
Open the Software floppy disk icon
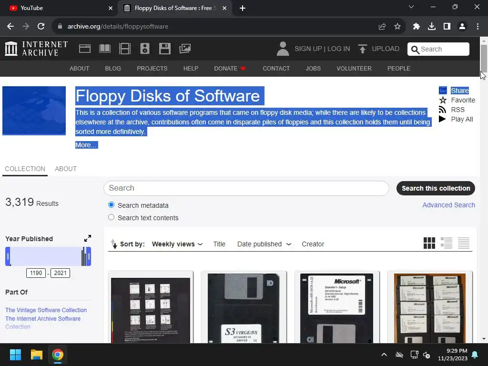[164, 49]
